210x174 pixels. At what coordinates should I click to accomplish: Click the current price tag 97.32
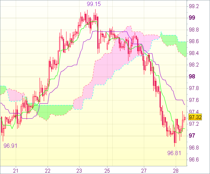coord(195,117)
